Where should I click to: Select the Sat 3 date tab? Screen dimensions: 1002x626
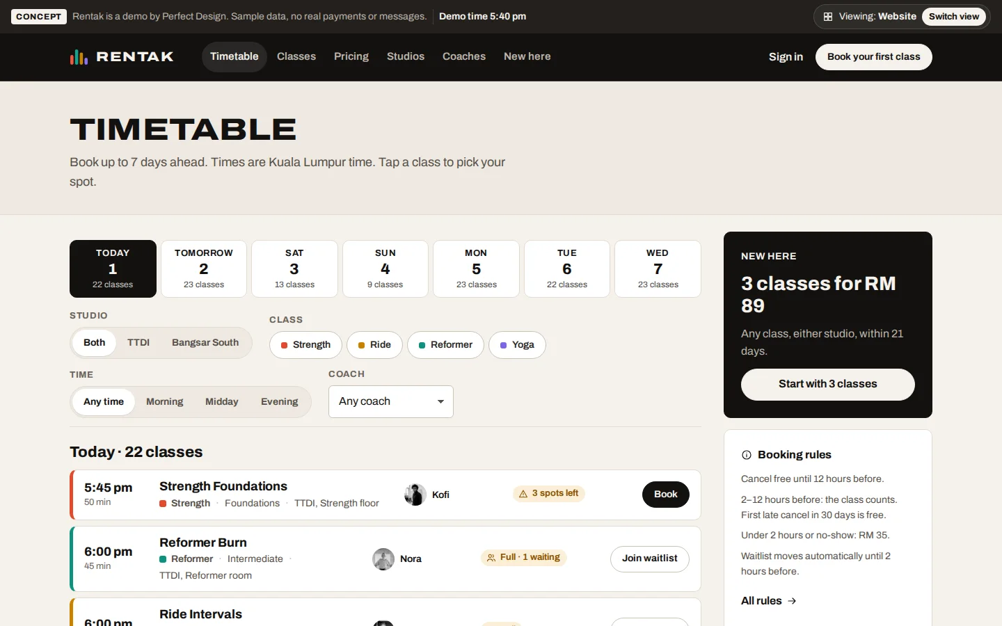click(x=294, y=268)
